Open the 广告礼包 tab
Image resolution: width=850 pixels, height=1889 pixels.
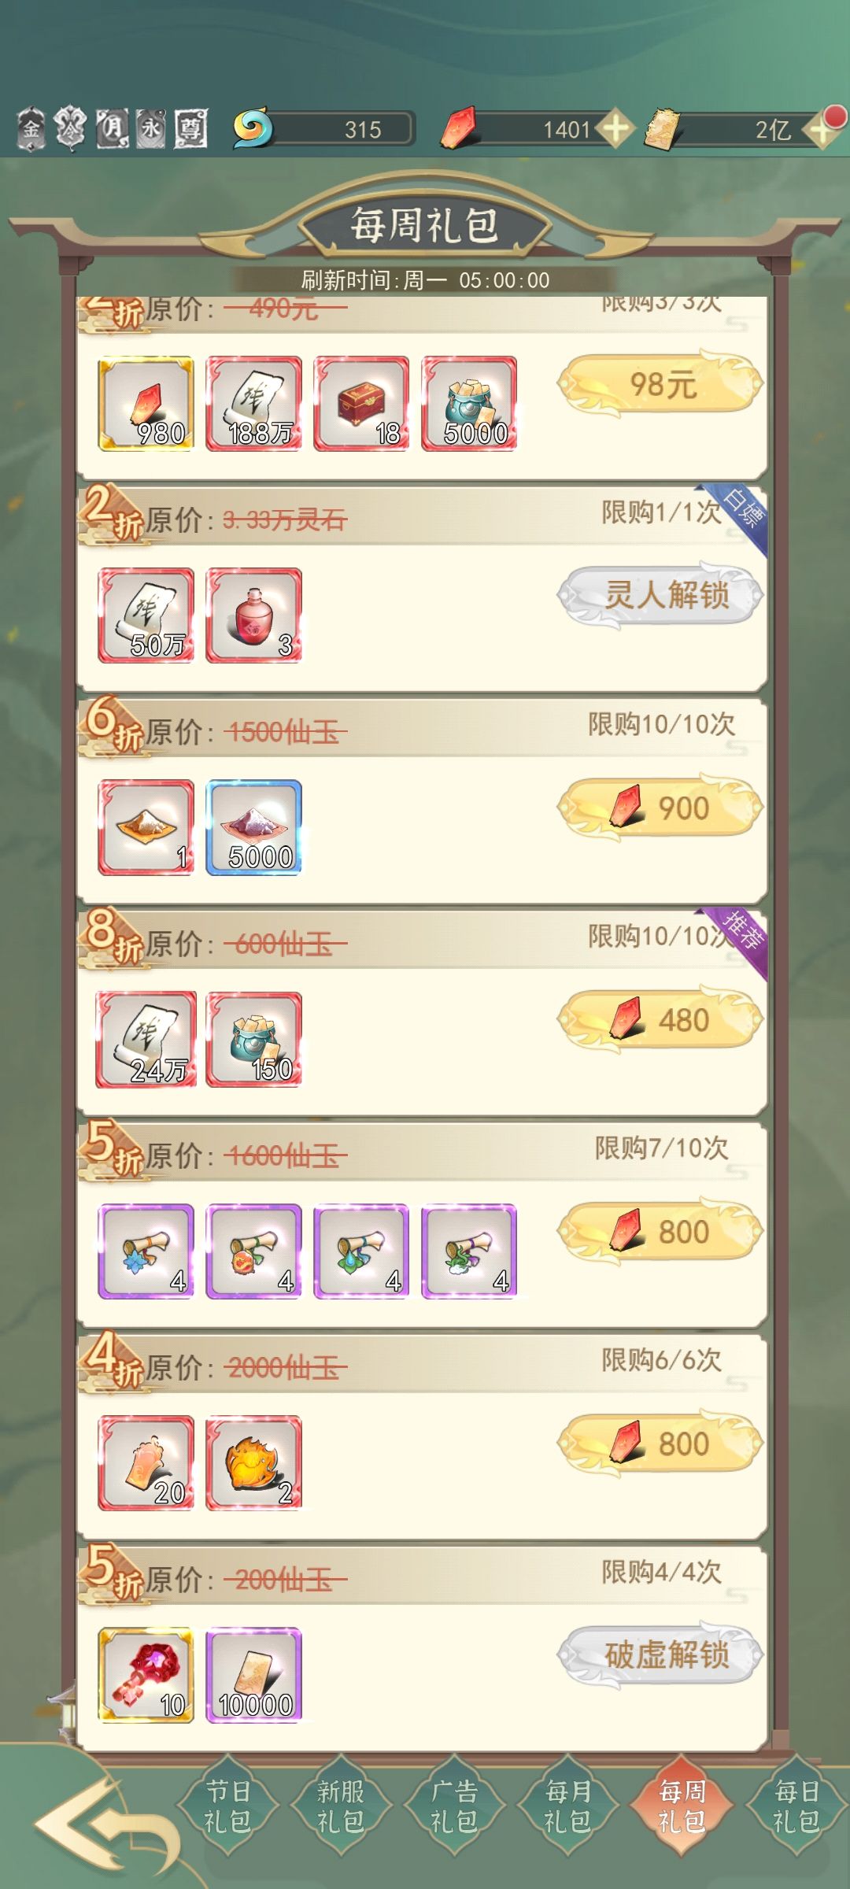pyautogui.click(x=454, y=1806)
